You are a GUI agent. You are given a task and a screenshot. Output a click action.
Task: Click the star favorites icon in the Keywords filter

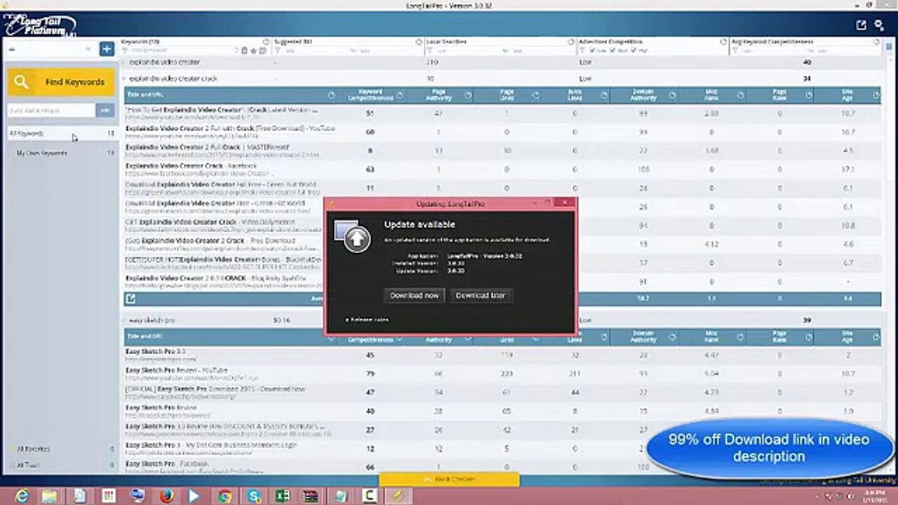click(x=253, y=50)
